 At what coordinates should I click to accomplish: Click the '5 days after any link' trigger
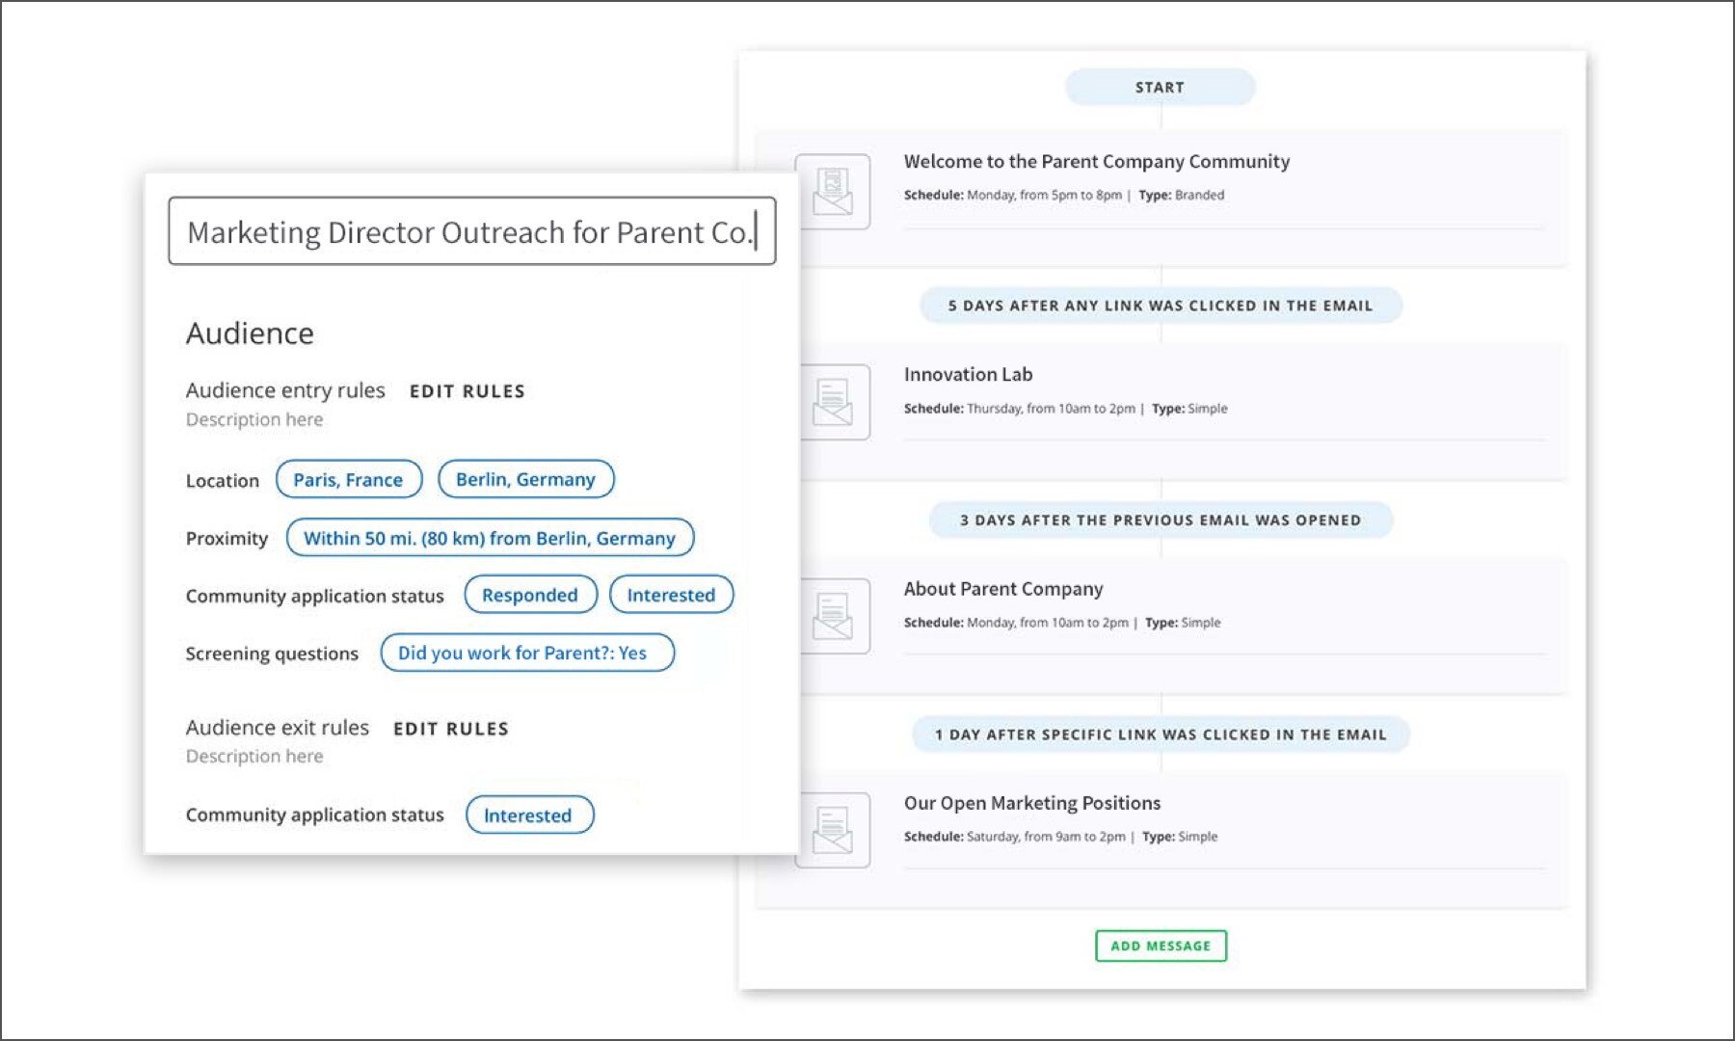1161,306
